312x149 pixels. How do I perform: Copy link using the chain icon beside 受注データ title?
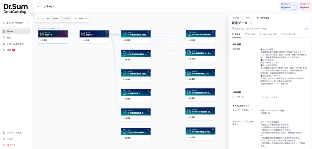click(x=251, y=23)
